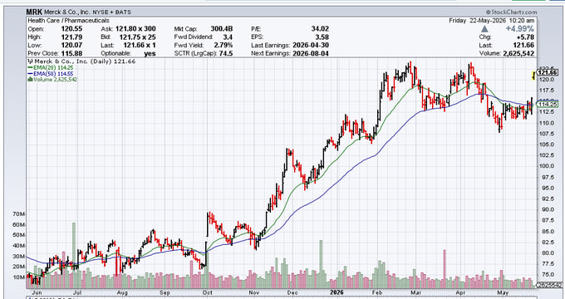Click the Ask value 121.80 x 300
The height and width of the screenshot is (299, 565).
135,29
